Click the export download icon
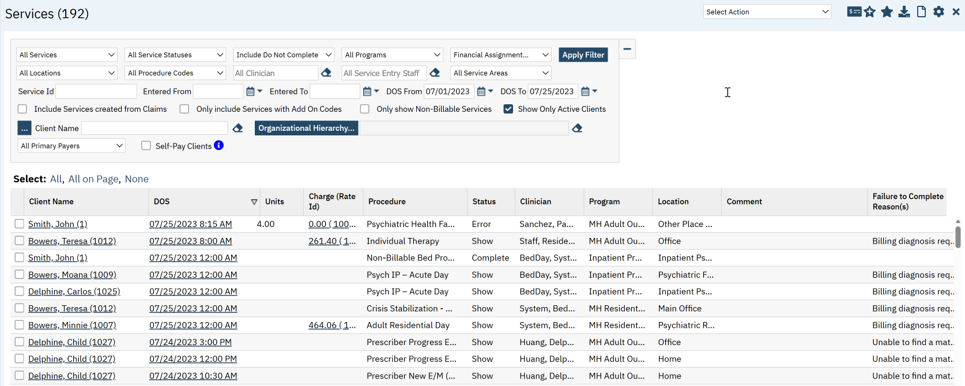The image size is (965, 386). 904,12
